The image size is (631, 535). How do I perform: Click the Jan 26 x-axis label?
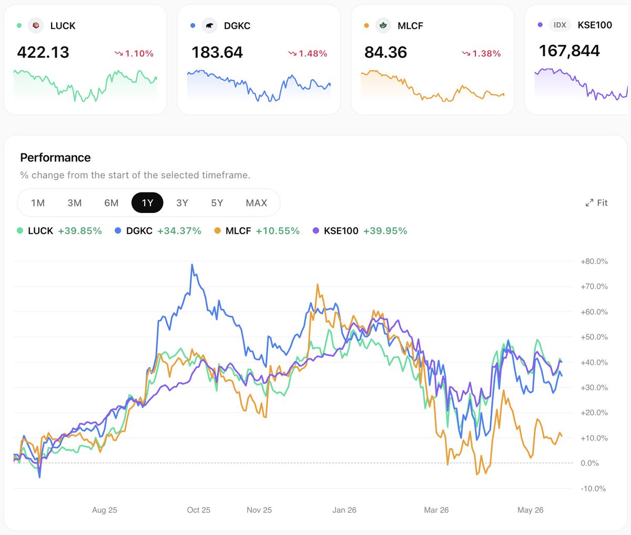point(344,510)
